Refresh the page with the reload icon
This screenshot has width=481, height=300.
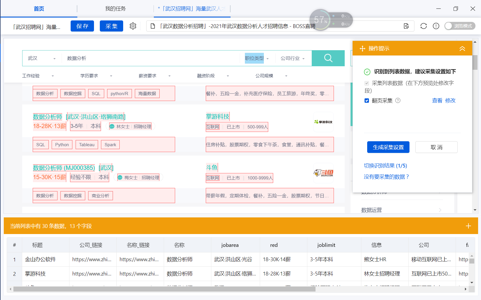point(424,26)
